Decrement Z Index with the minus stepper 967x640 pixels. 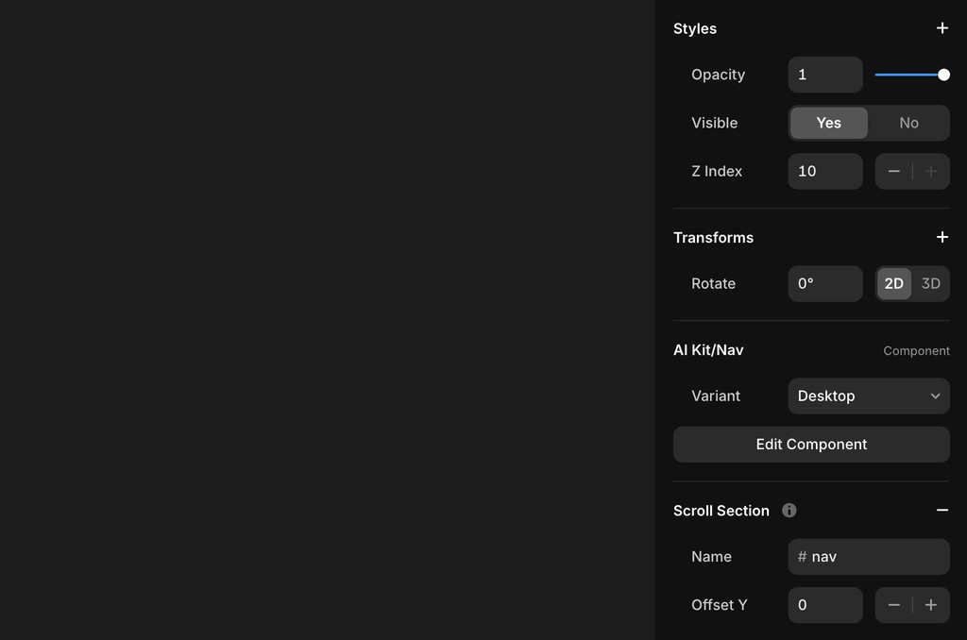pos(893,171)
